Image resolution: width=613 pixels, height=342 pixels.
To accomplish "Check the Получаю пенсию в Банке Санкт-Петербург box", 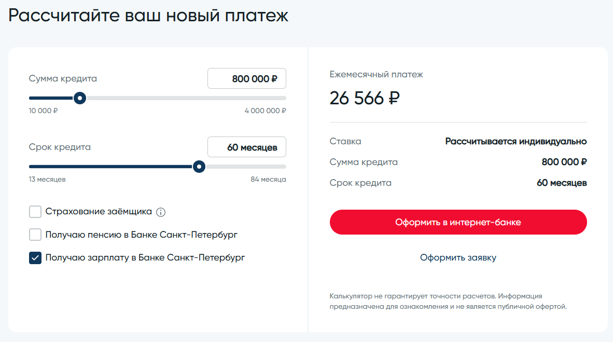I will click(x=35, y=235).
